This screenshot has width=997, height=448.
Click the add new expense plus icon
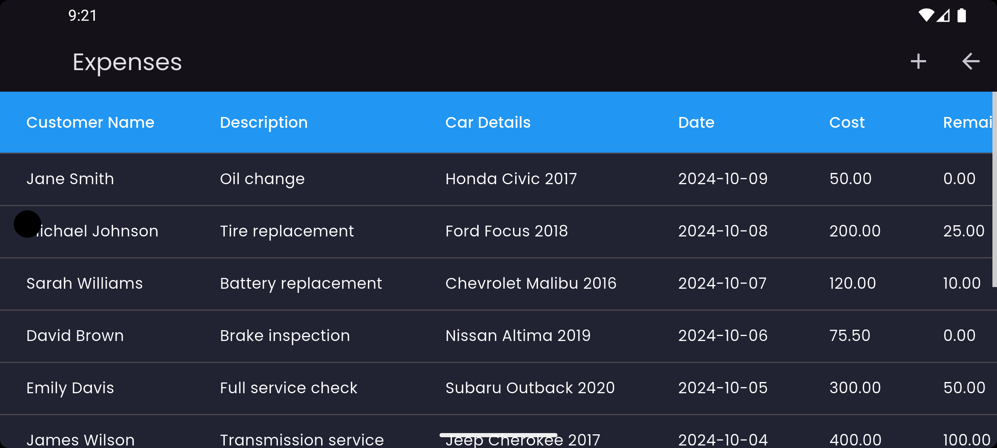click(x=918, y=61)
